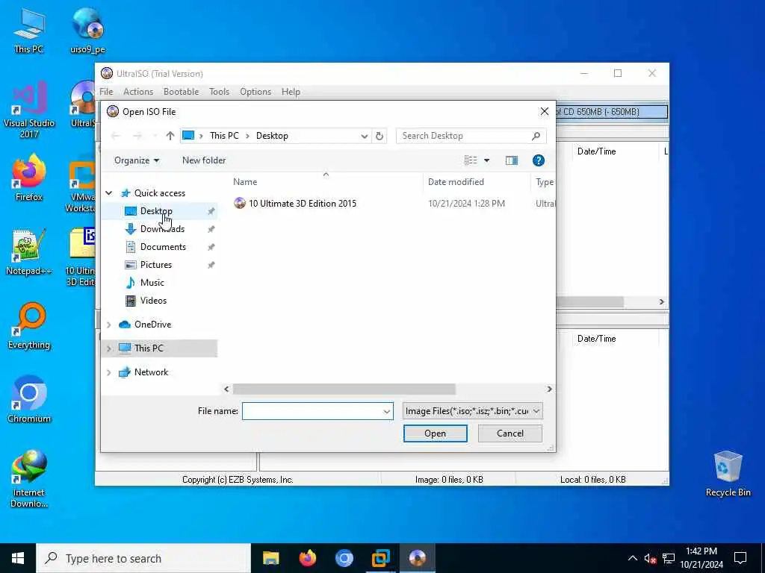This screenshot has height=573, width=765.
Task: Open UltraISO File menu
Action: (106, 92)
